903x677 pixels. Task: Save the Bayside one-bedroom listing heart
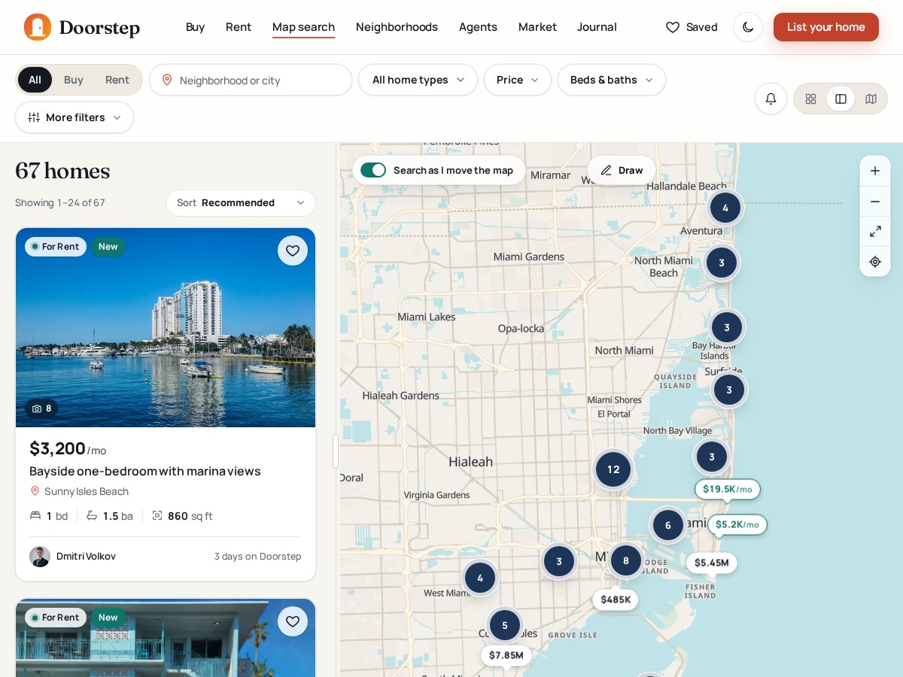click(x=293, y=250)
